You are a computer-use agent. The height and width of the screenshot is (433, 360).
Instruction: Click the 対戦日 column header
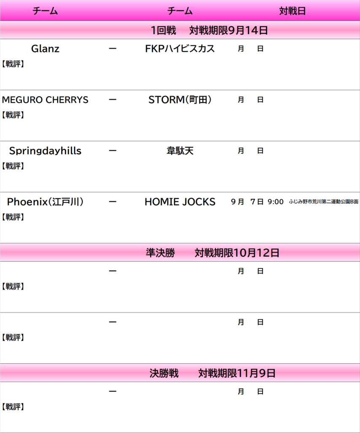[292, 11]
